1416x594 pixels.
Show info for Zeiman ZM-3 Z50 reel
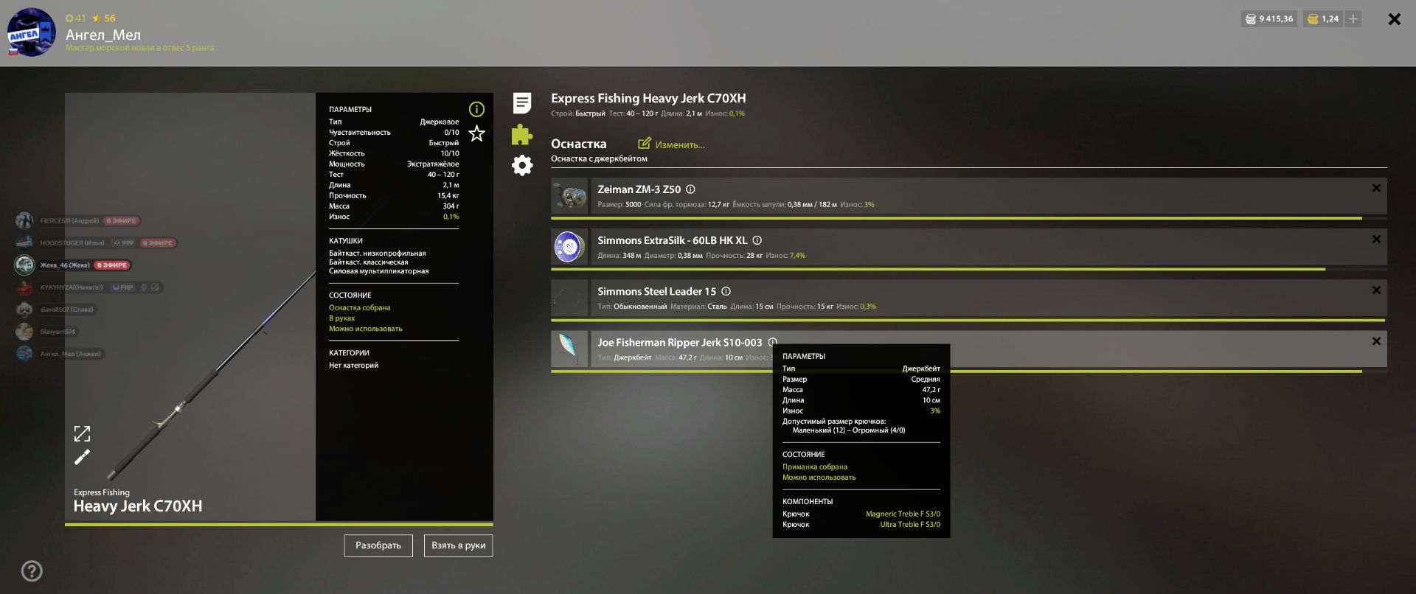pos(690,189)
